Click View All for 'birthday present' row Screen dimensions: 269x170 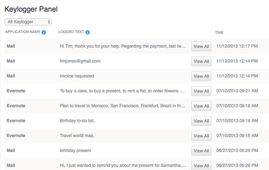pos(201,151)
